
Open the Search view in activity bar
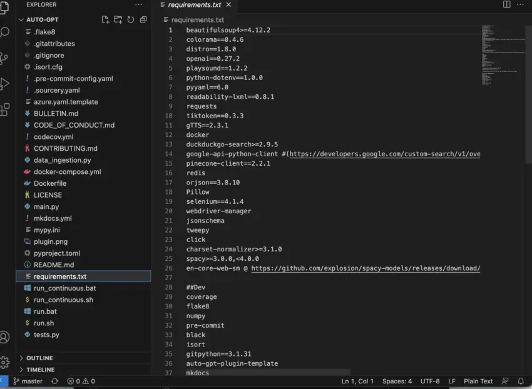tap(5, 32)
